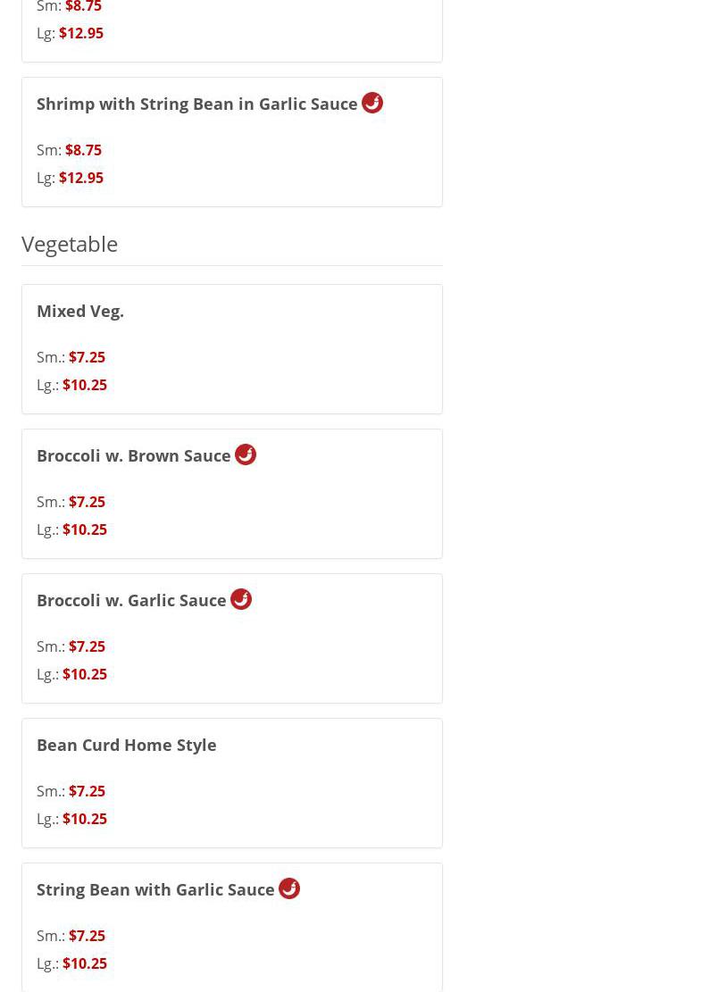
Task: Select the Mixed Veg. menu item title
Action: tap(80, 311)
